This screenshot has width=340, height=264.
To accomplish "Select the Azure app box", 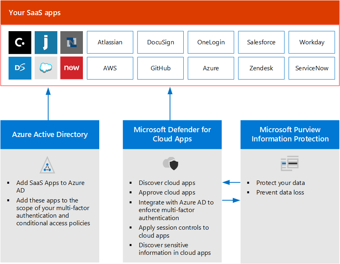I will (211, 68).
